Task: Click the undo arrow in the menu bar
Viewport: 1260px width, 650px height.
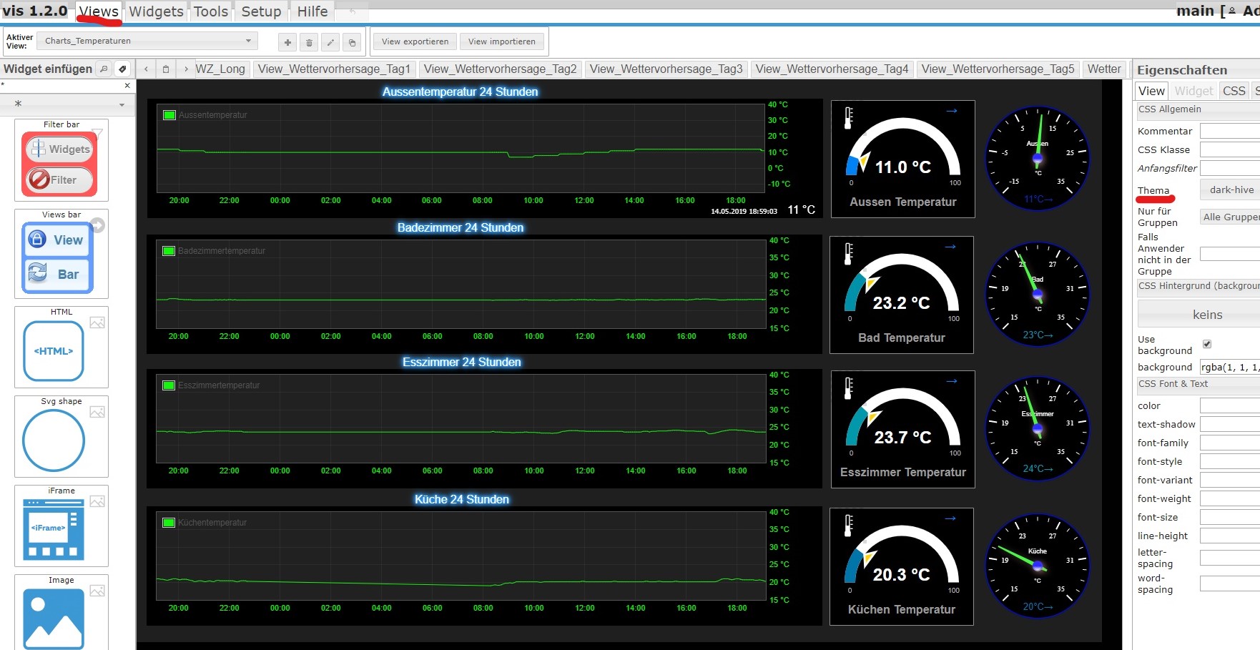Action: pyautogui.click(x=352, y=11)
